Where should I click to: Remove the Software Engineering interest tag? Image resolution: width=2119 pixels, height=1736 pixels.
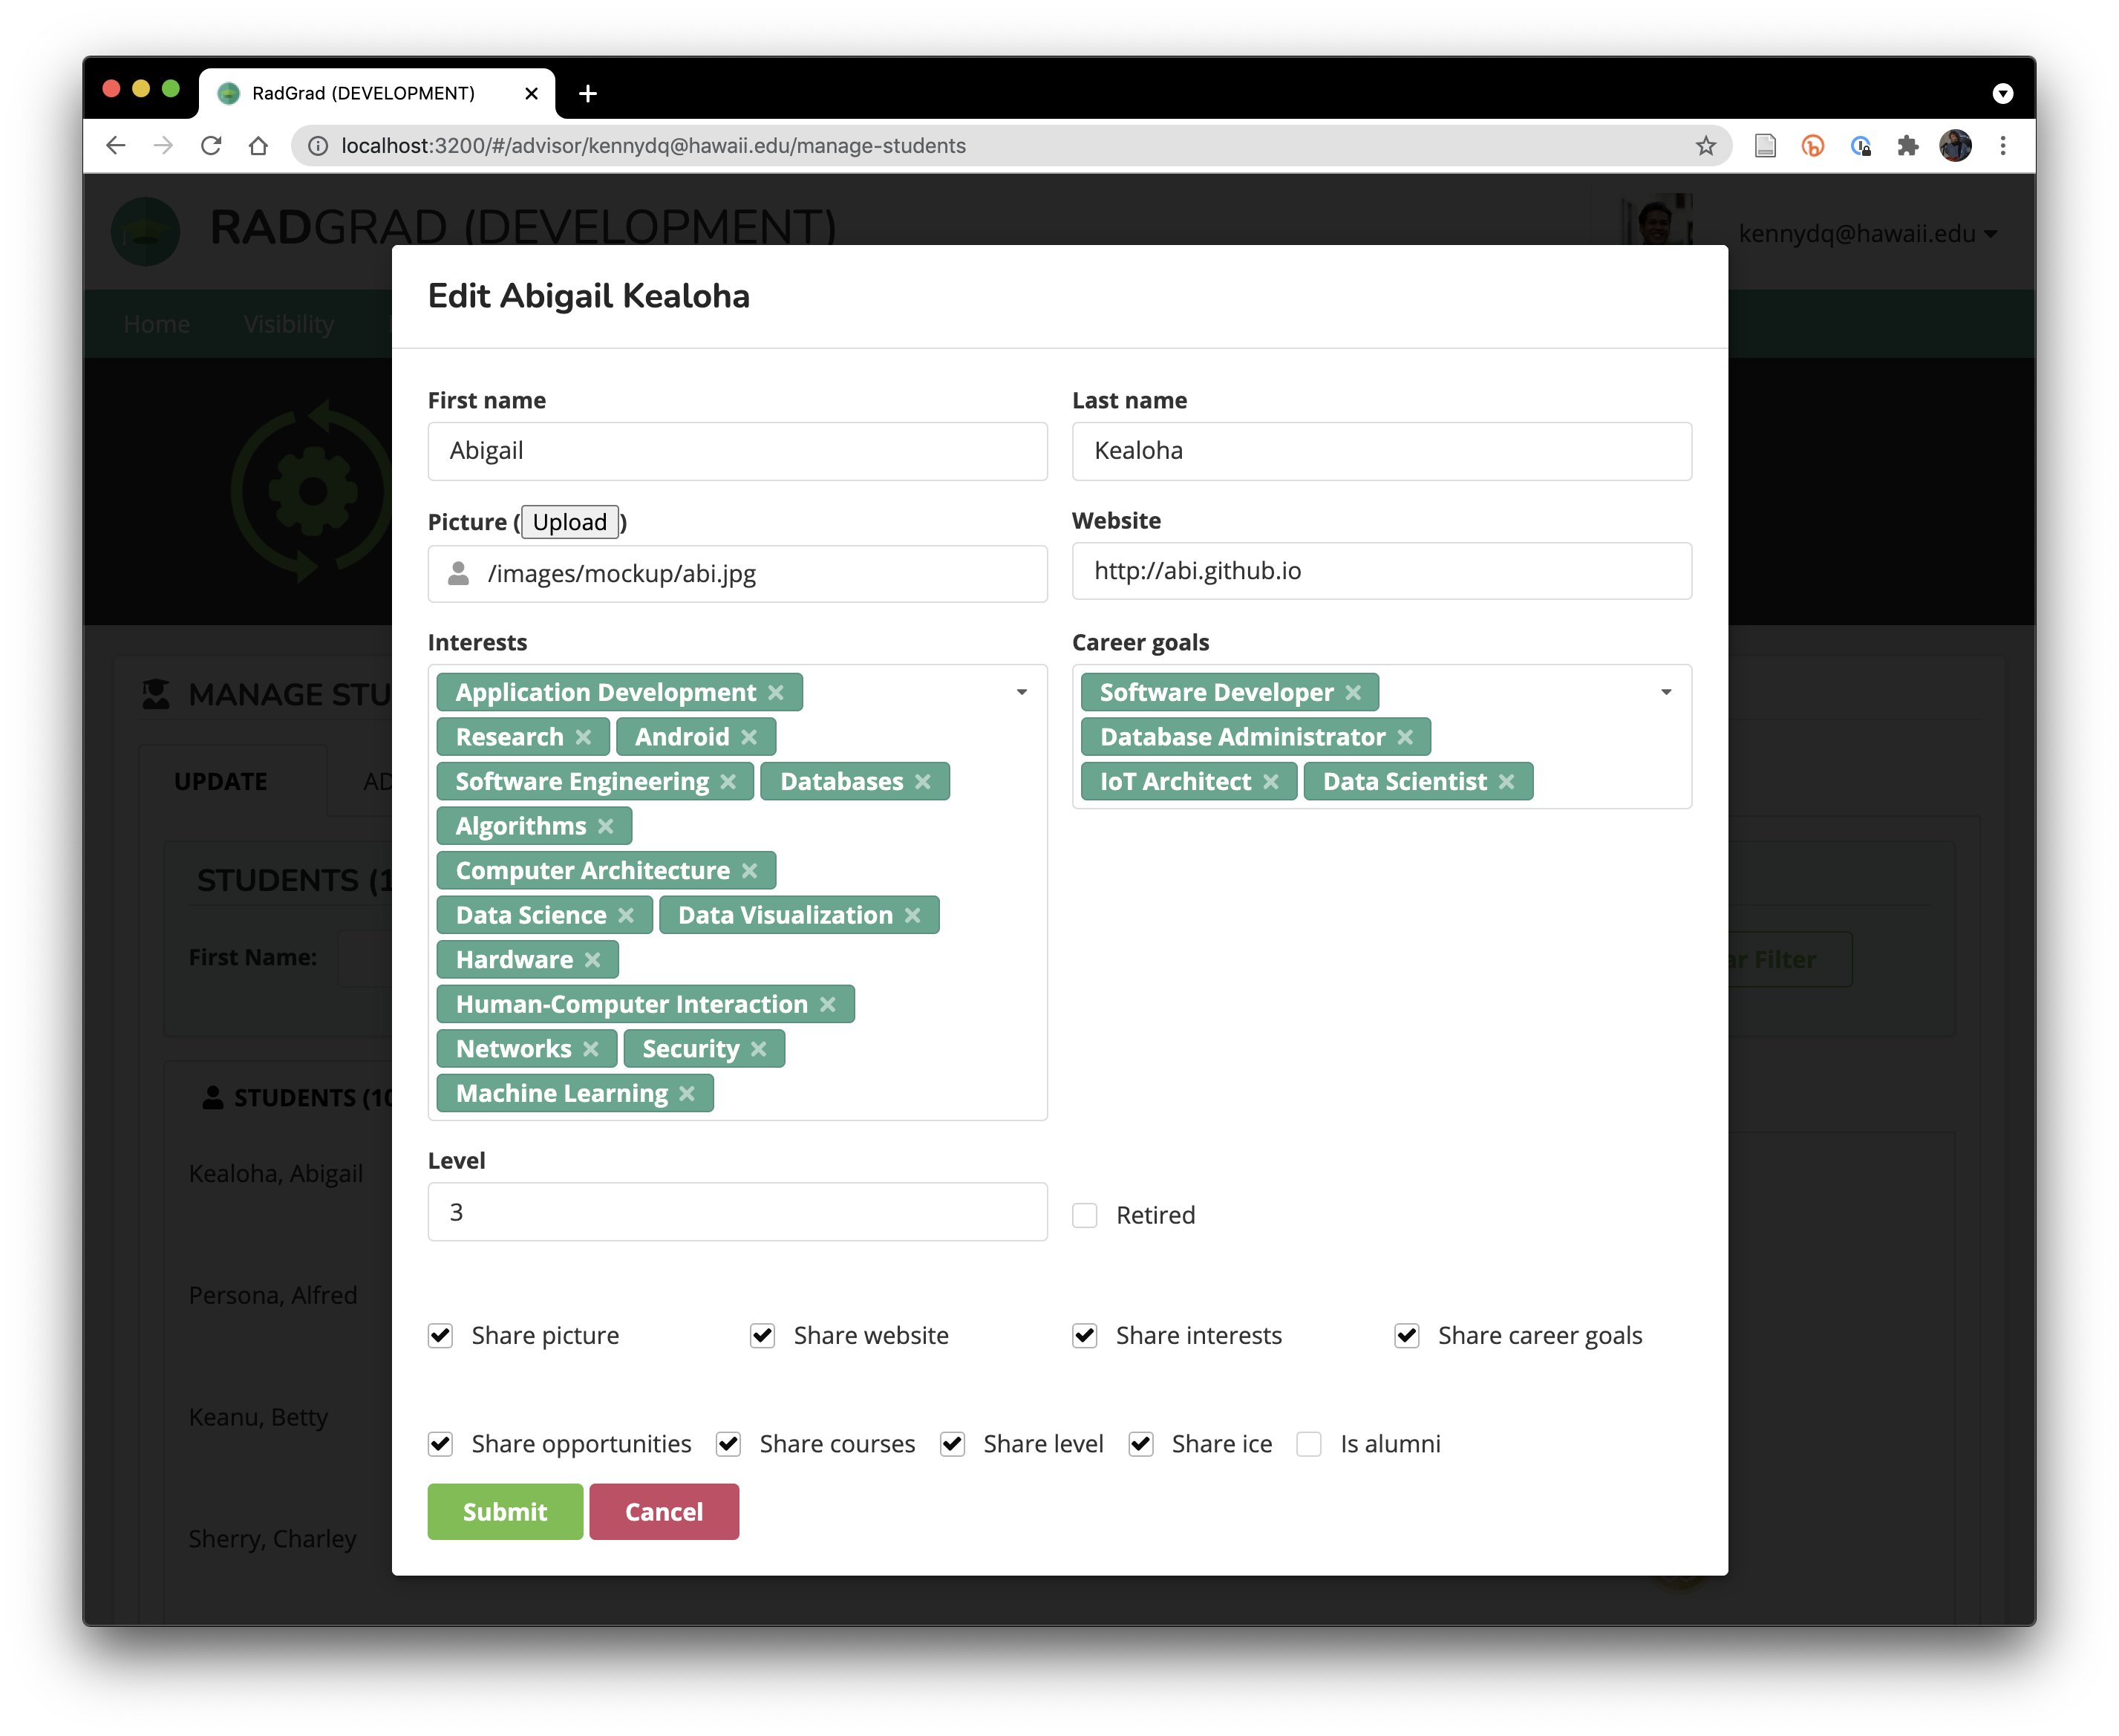728,782
